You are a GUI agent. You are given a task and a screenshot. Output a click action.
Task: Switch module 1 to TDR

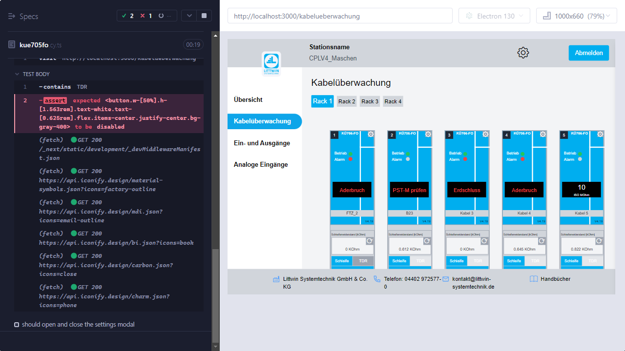coord(363,261)
